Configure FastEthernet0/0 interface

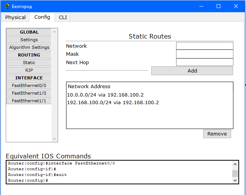point(29,85)
